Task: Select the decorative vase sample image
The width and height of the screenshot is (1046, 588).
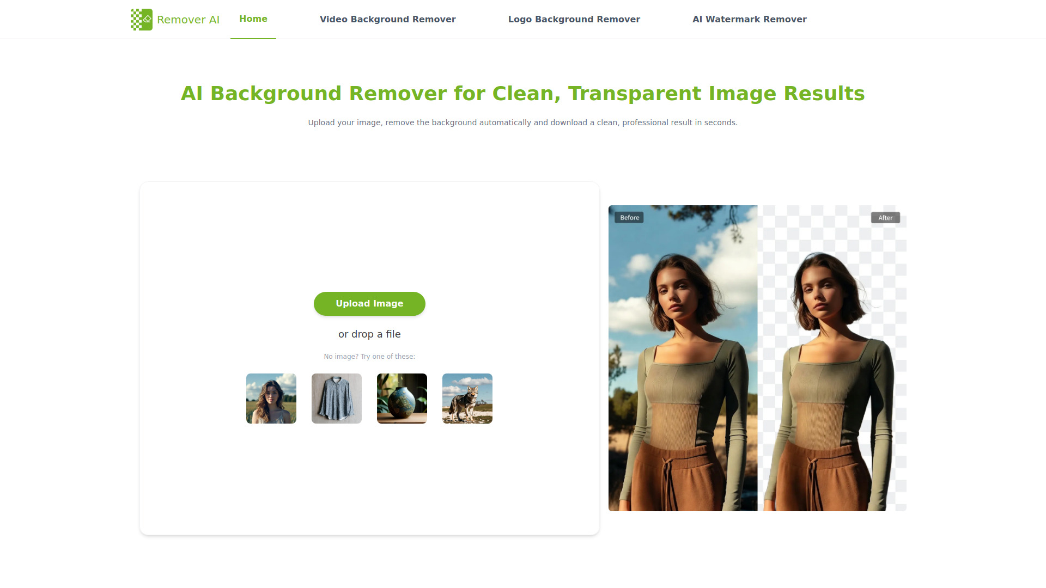Action: [402, 398]
